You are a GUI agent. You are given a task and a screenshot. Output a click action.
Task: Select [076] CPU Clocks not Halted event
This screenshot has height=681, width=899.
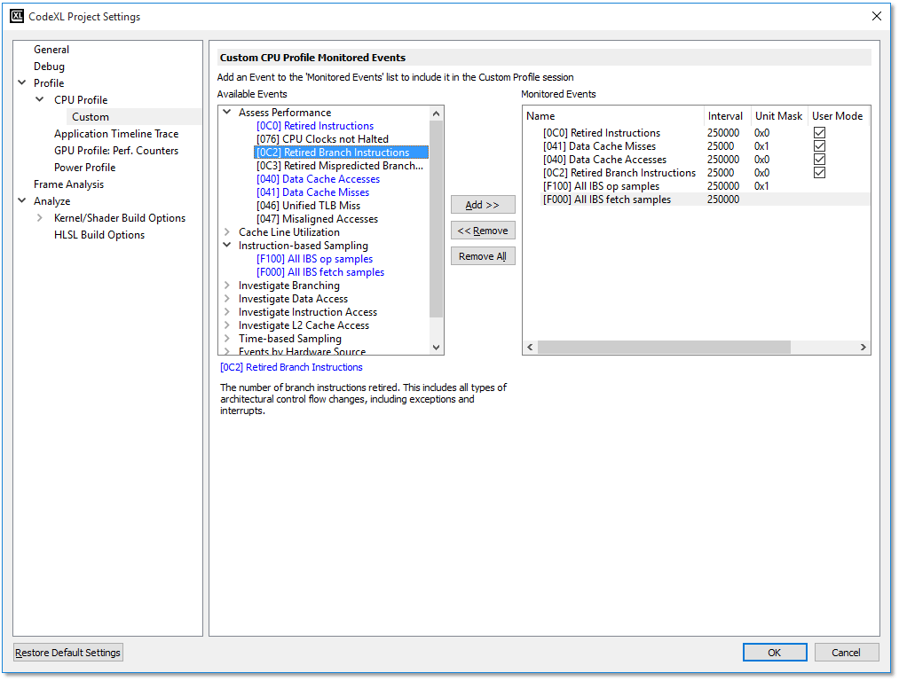pos(322,138)
